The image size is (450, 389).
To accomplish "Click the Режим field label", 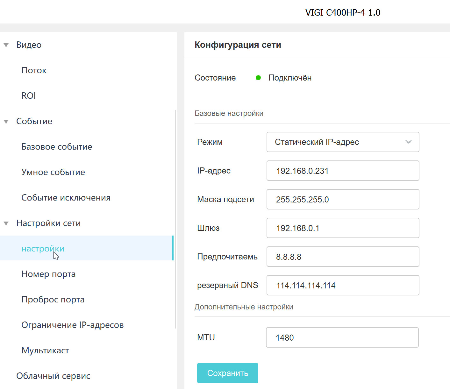I will 210,142.
